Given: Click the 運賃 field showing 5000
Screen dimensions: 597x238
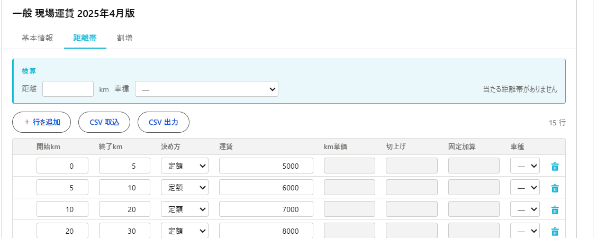Looking at the screenshot, I should coord(266,166).
